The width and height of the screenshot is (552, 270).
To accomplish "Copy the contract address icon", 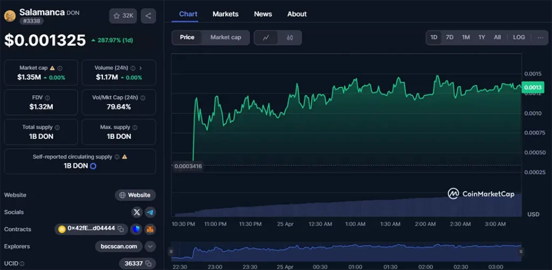I will click(121, 229).
